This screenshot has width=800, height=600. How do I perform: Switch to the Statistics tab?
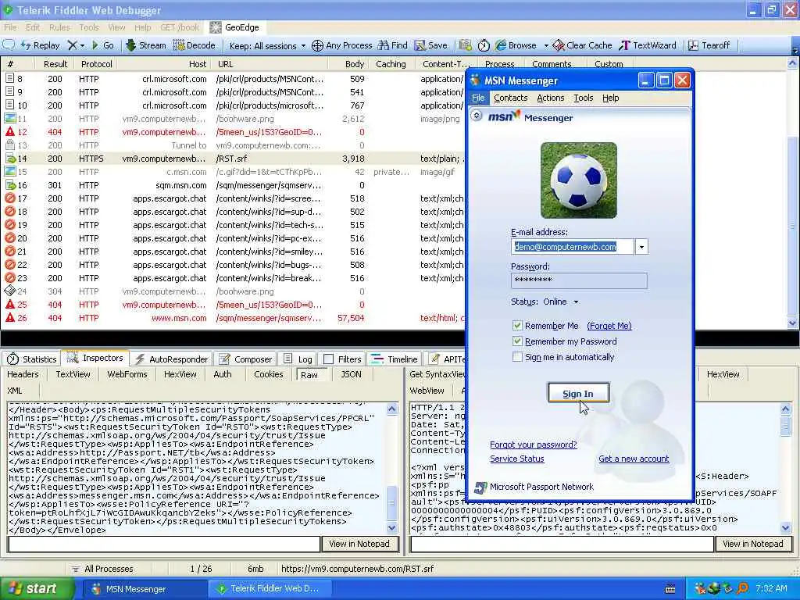tap(31, 359)
